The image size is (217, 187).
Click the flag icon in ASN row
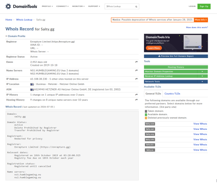32,90
